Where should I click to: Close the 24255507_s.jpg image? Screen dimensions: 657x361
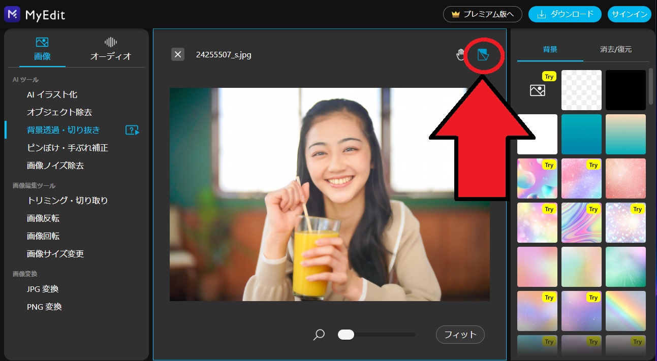178,54
